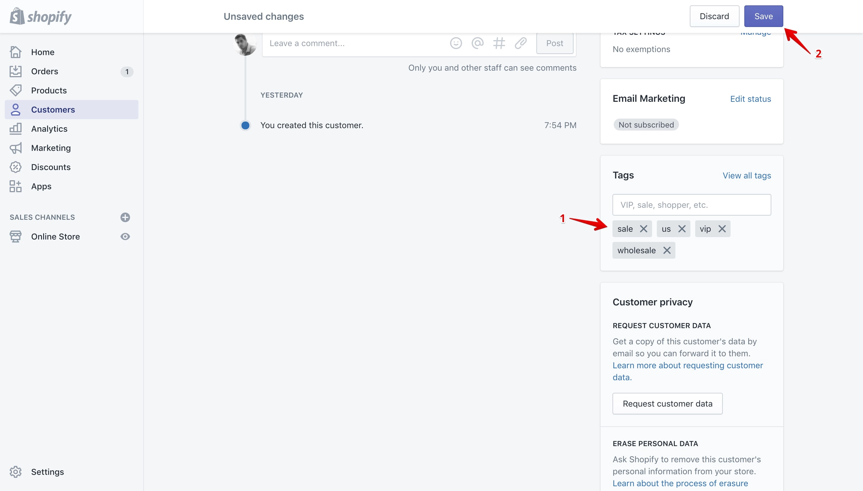The image size is (863, 491).
Task: Edit email marketing status
Action: coord(750,99)
